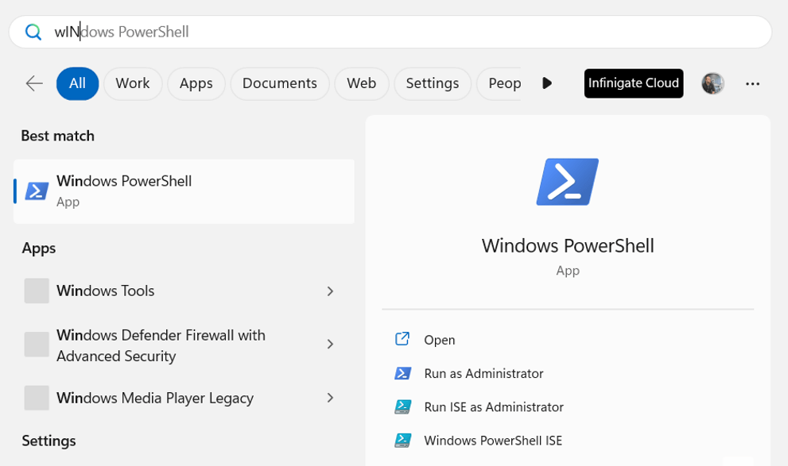Image resolution: width=788 pixels, height=466 pixels.
Task: Click the Open external-link icon
Action: point(402,340)
